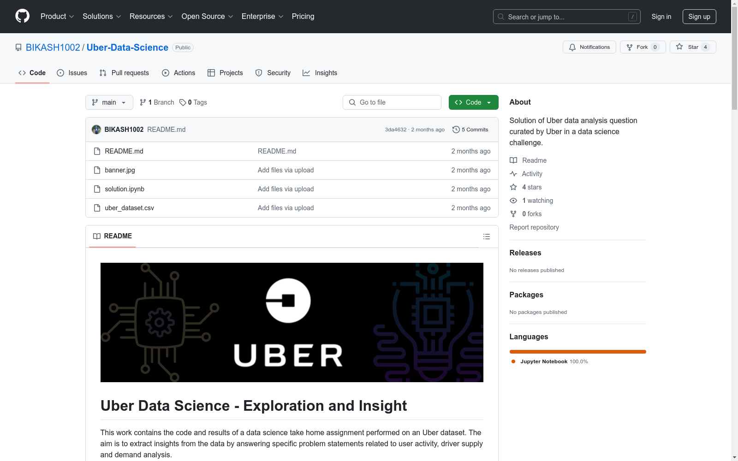The height and width of the screenshot is (461, 738).
Task: Open the Code tab
Action: pos(32,73)
